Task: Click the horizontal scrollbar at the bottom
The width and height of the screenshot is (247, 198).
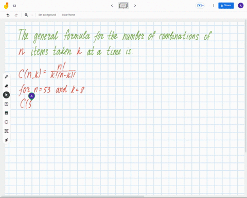Action: tap(72, 196)
